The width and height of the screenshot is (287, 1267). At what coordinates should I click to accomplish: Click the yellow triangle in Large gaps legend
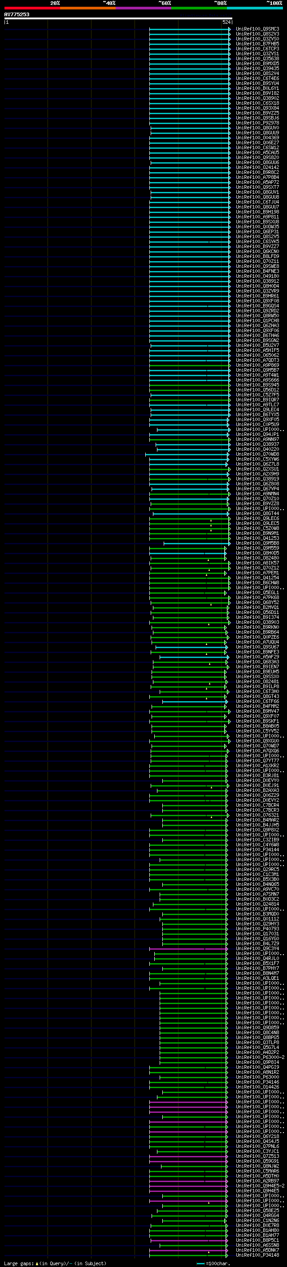click(37, 1263)
